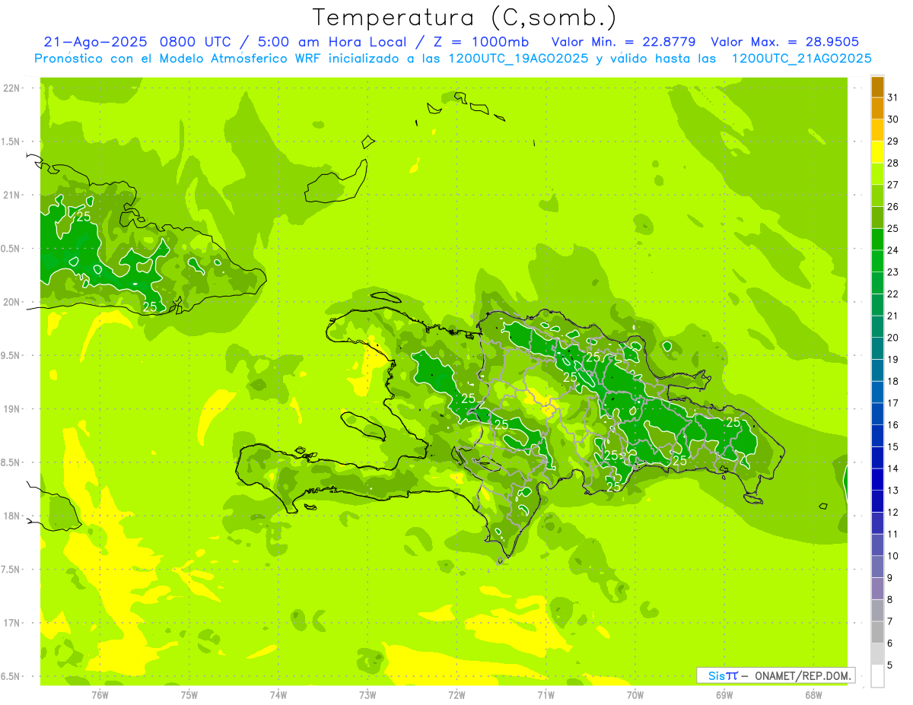Click the '1200UTC_21AGO2025' valid-until timestamp
The image size is (913, 705).
tap(801, 59)
